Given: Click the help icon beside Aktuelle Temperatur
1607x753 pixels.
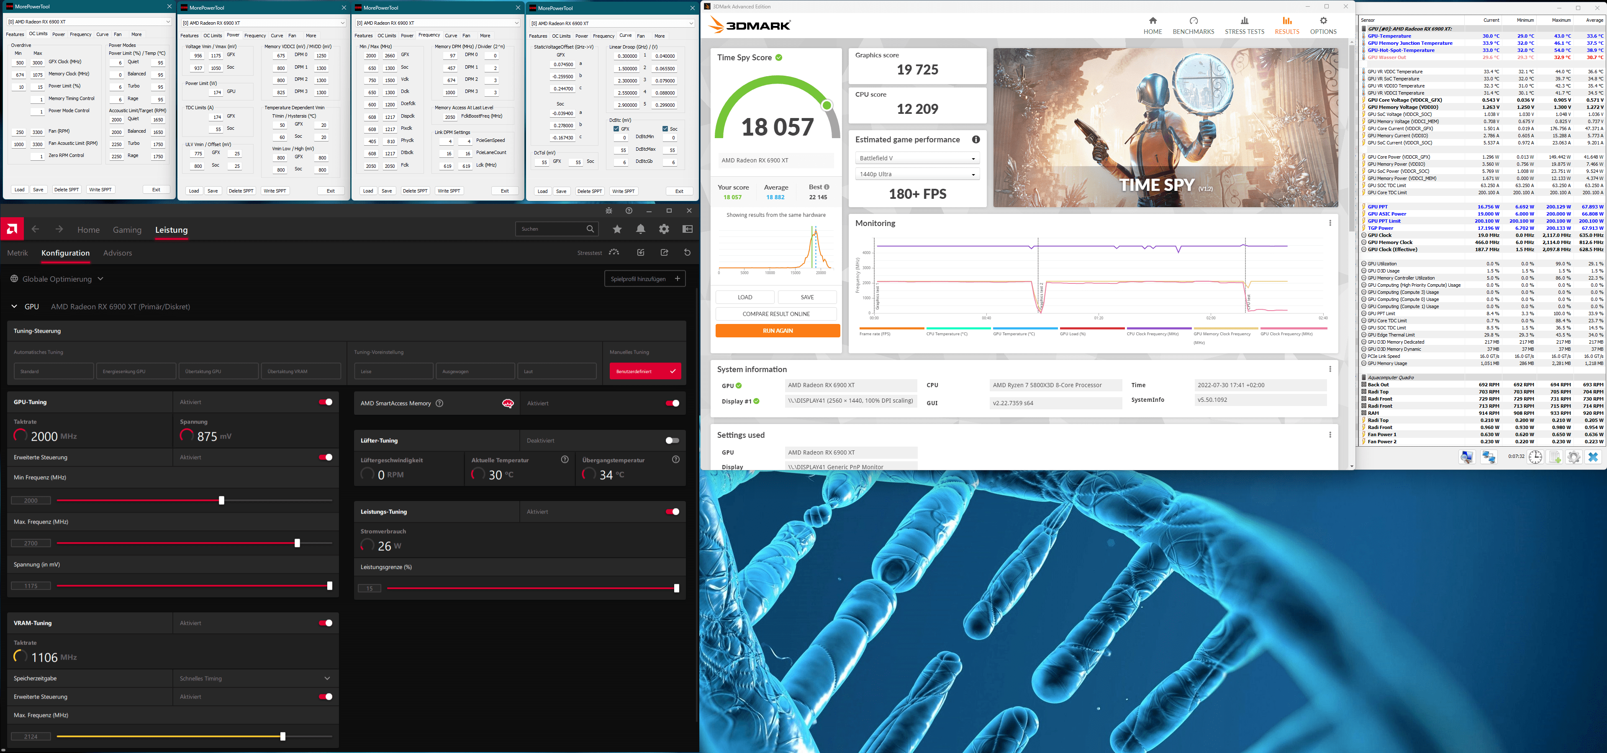Looking at the screenshot, I should pyautogui.click(x=565, y=460).
